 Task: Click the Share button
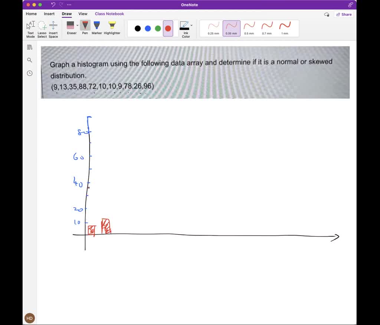pyautogui.click(x=344, y=14)
